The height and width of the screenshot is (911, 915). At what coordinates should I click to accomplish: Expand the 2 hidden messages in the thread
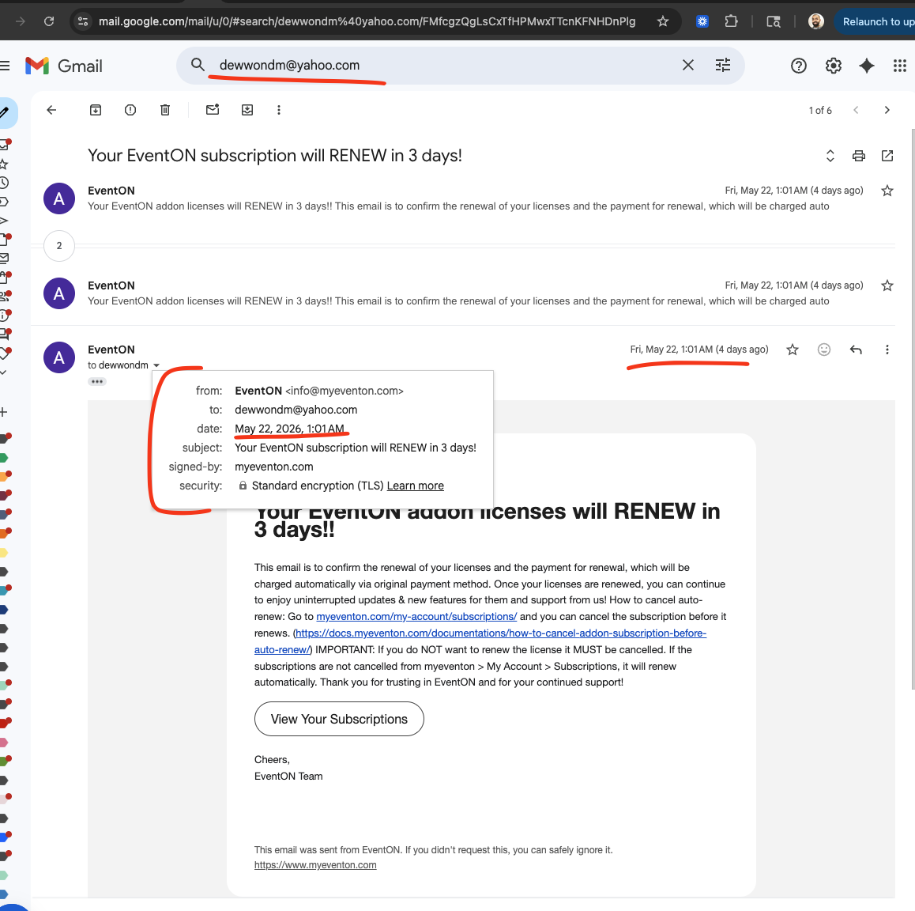click(59, 246)
